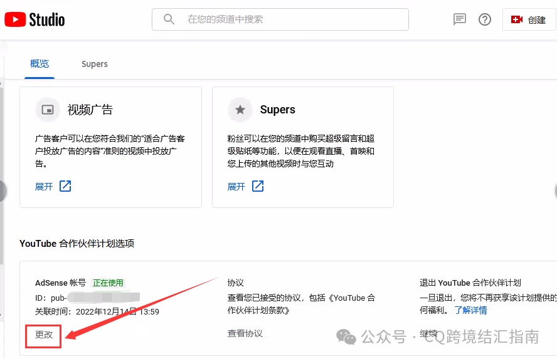Switch to the Supers tab
This screenshot has height=359, width=557.
tap(95, 64)
